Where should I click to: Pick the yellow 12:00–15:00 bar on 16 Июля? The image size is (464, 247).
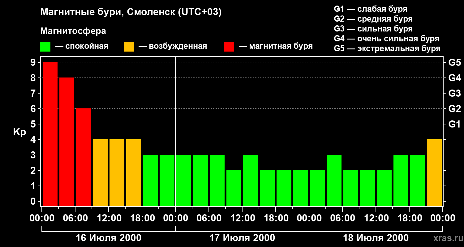[x=117, y=173]
